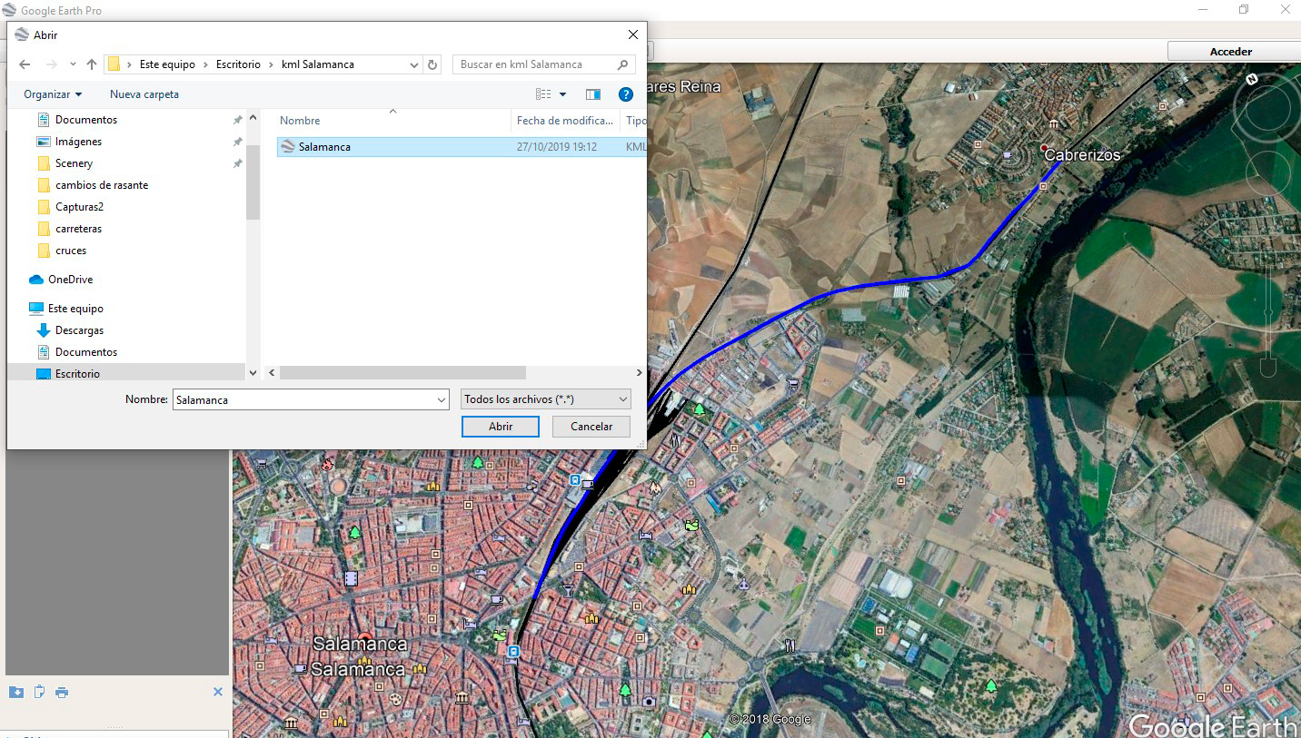Viewport: 1301px width, 738px height.
Task: Click the copy clipboard icon in sidebar
Action: [39, 693]
